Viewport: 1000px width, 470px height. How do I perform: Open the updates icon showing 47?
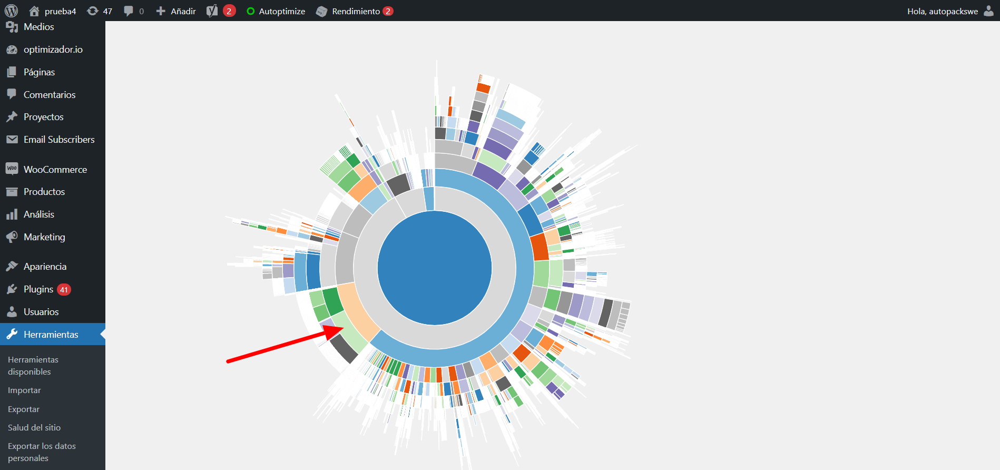click(93, 11)
